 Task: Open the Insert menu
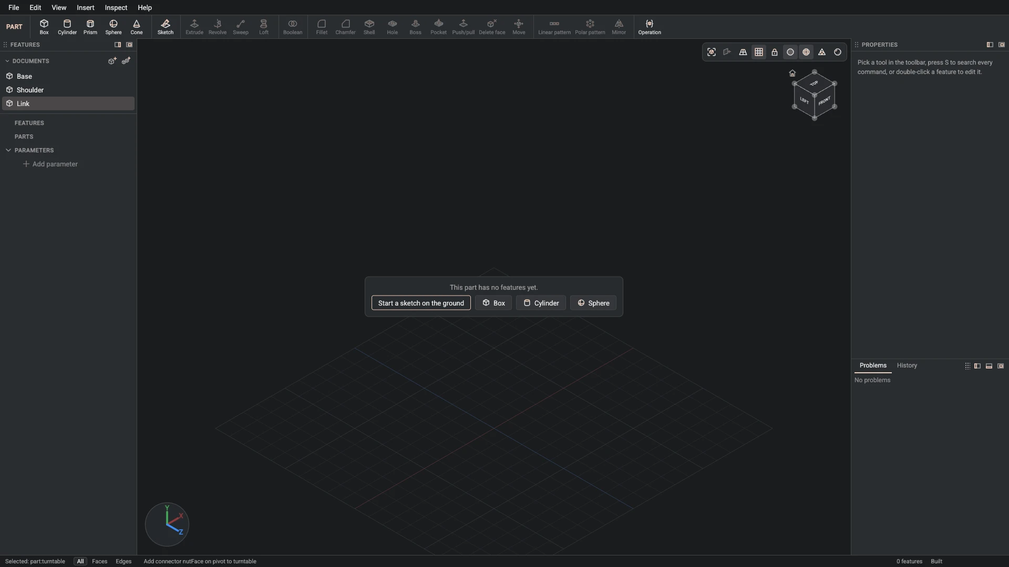point(86,7)
